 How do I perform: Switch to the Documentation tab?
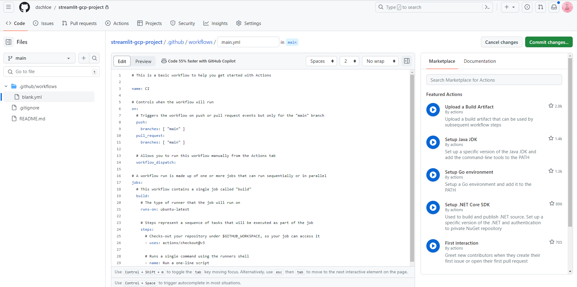pyautogui.click(x=480, y=61)
